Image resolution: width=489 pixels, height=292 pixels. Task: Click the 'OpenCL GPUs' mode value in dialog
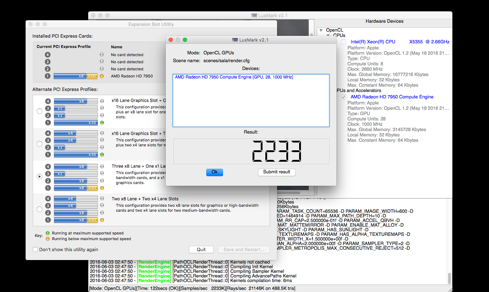click(219, 53)
